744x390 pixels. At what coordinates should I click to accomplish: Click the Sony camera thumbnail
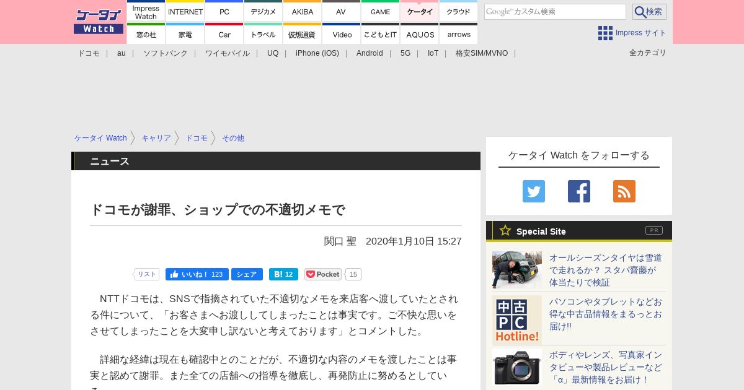click(517, 367)
